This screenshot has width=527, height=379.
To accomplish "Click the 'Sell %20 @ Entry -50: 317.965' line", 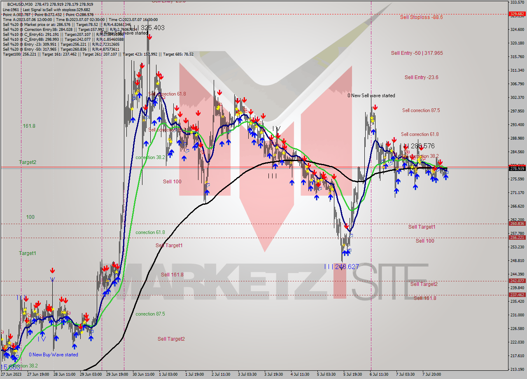I will tap(61, 49).
